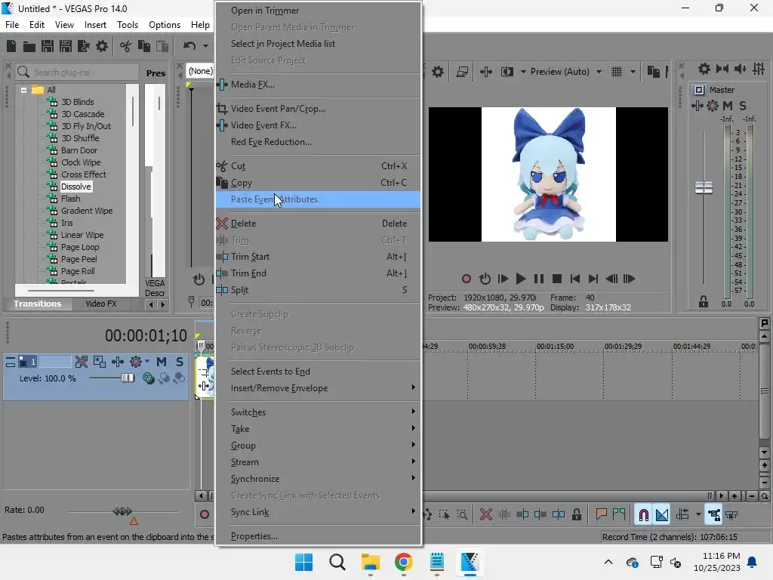773x580 pixels.
Task: Click red X Delete in edit toolbar
Action: coord(486,515)
